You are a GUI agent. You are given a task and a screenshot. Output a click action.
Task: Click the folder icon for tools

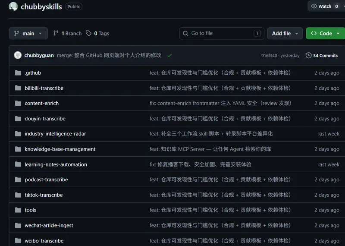(18, 210)
